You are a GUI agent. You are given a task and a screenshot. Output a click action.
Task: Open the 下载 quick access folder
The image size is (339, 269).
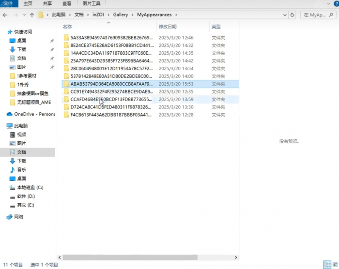point(22,49)
